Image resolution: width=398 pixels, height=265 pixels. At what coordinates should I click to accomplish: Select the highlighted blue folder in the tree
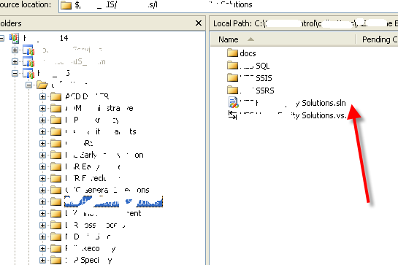tap(113, 201)
